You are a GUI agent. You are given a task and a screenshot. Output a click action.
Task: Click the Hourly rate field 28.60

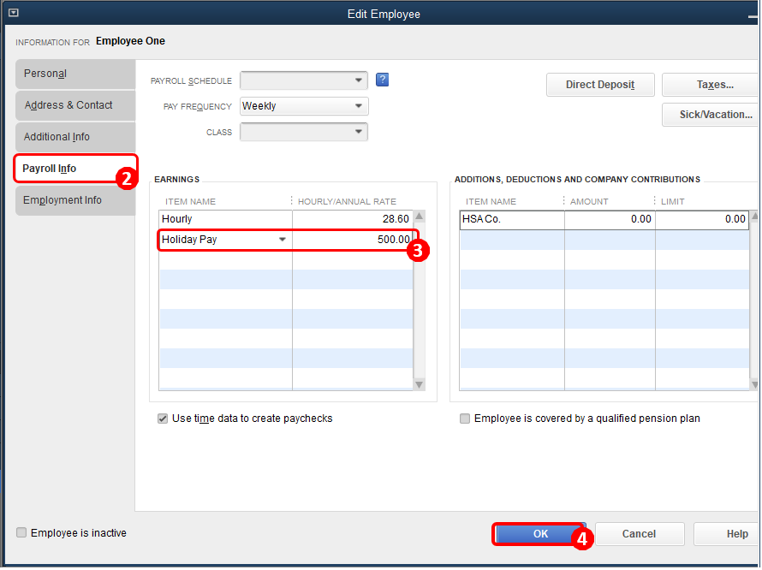click(352, 220)
